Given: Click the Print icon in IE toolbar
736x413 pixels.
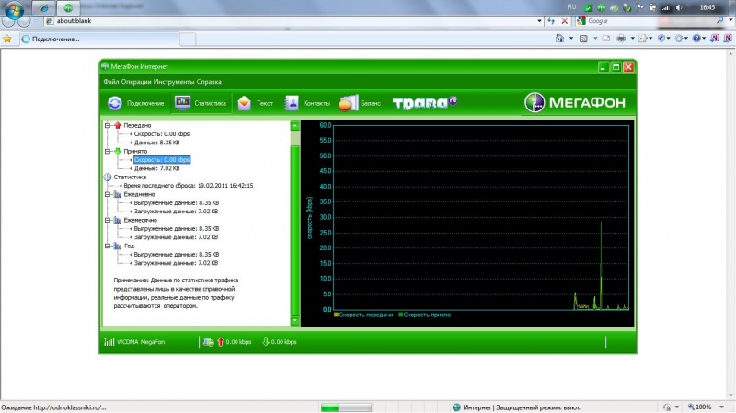Looking at the screenshot, I should click(x=621, y=39).
